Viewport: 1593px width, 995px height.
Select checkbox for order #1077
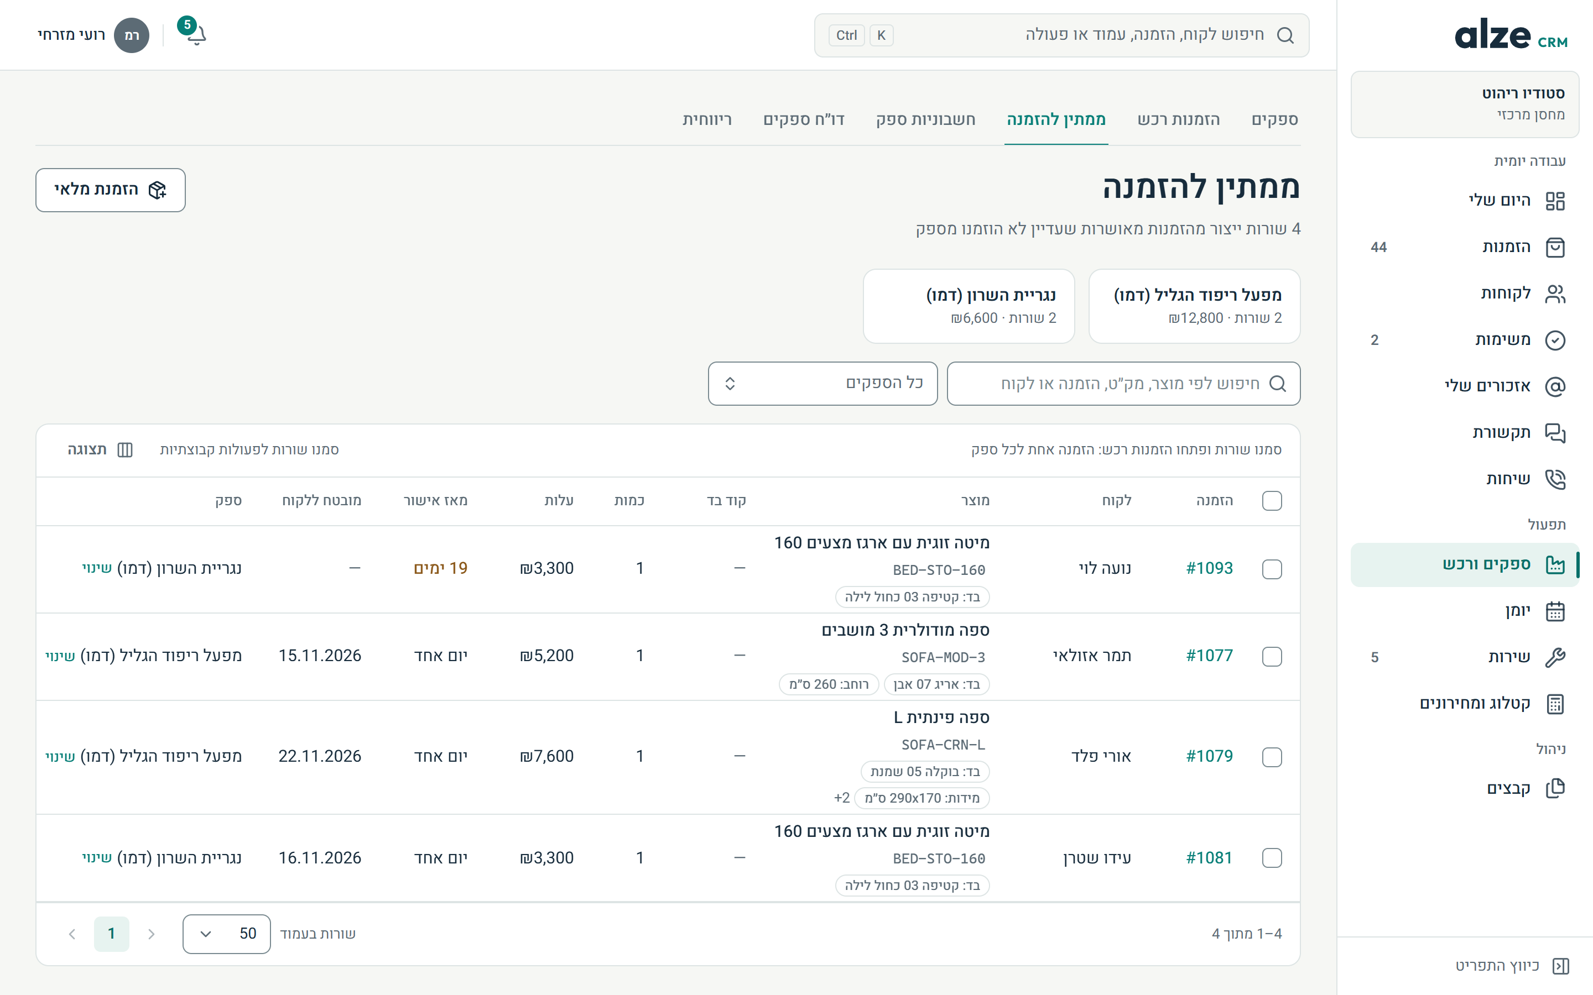tap(1272, 657)
